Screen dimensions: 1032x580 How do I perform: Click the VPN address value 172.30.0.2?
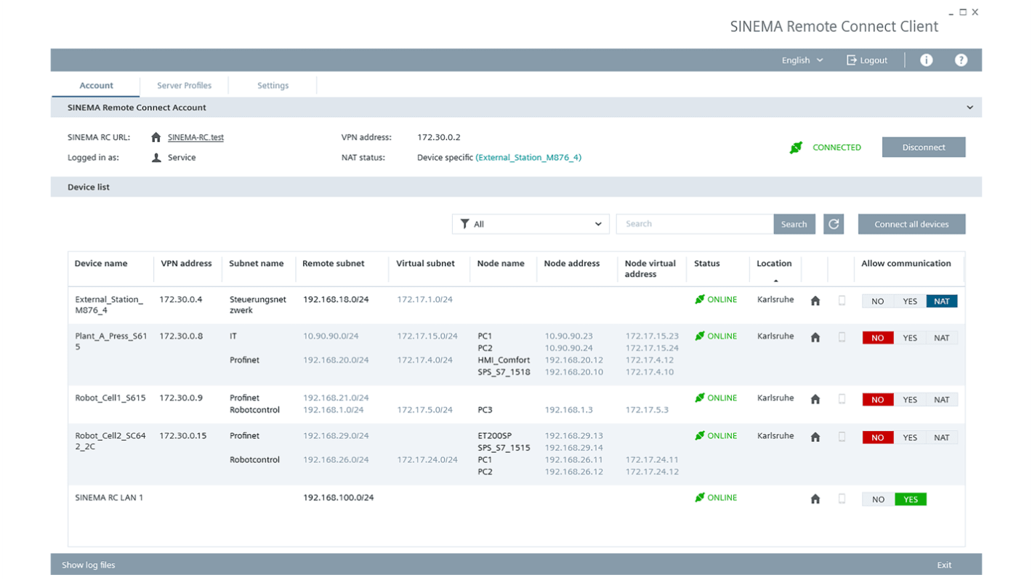[439, 137]
